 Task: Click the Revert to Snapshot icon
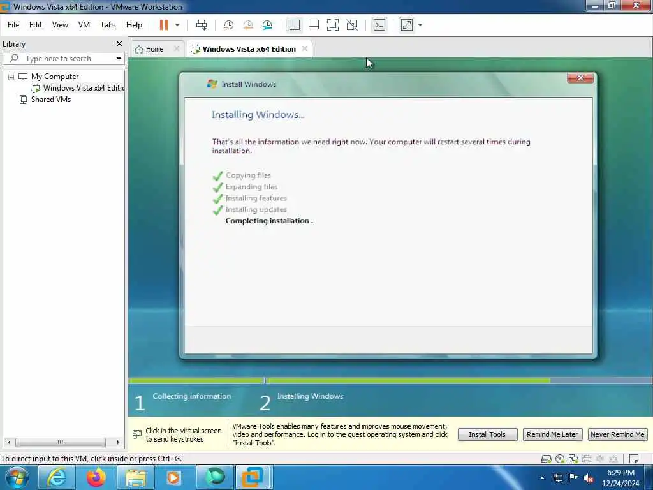pos(248,25)
